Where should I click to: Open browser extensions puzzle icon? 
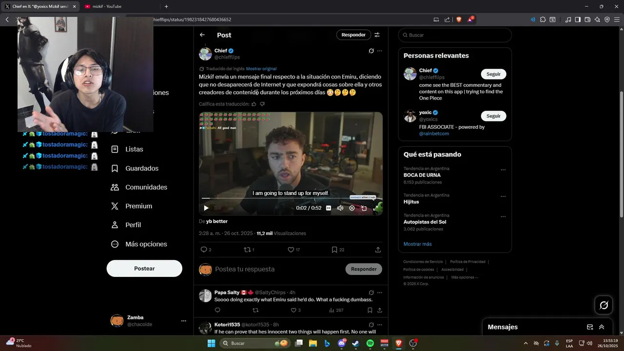(x=543, y=19)
